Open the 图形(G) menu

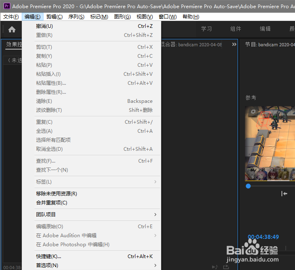click(122, 17)
